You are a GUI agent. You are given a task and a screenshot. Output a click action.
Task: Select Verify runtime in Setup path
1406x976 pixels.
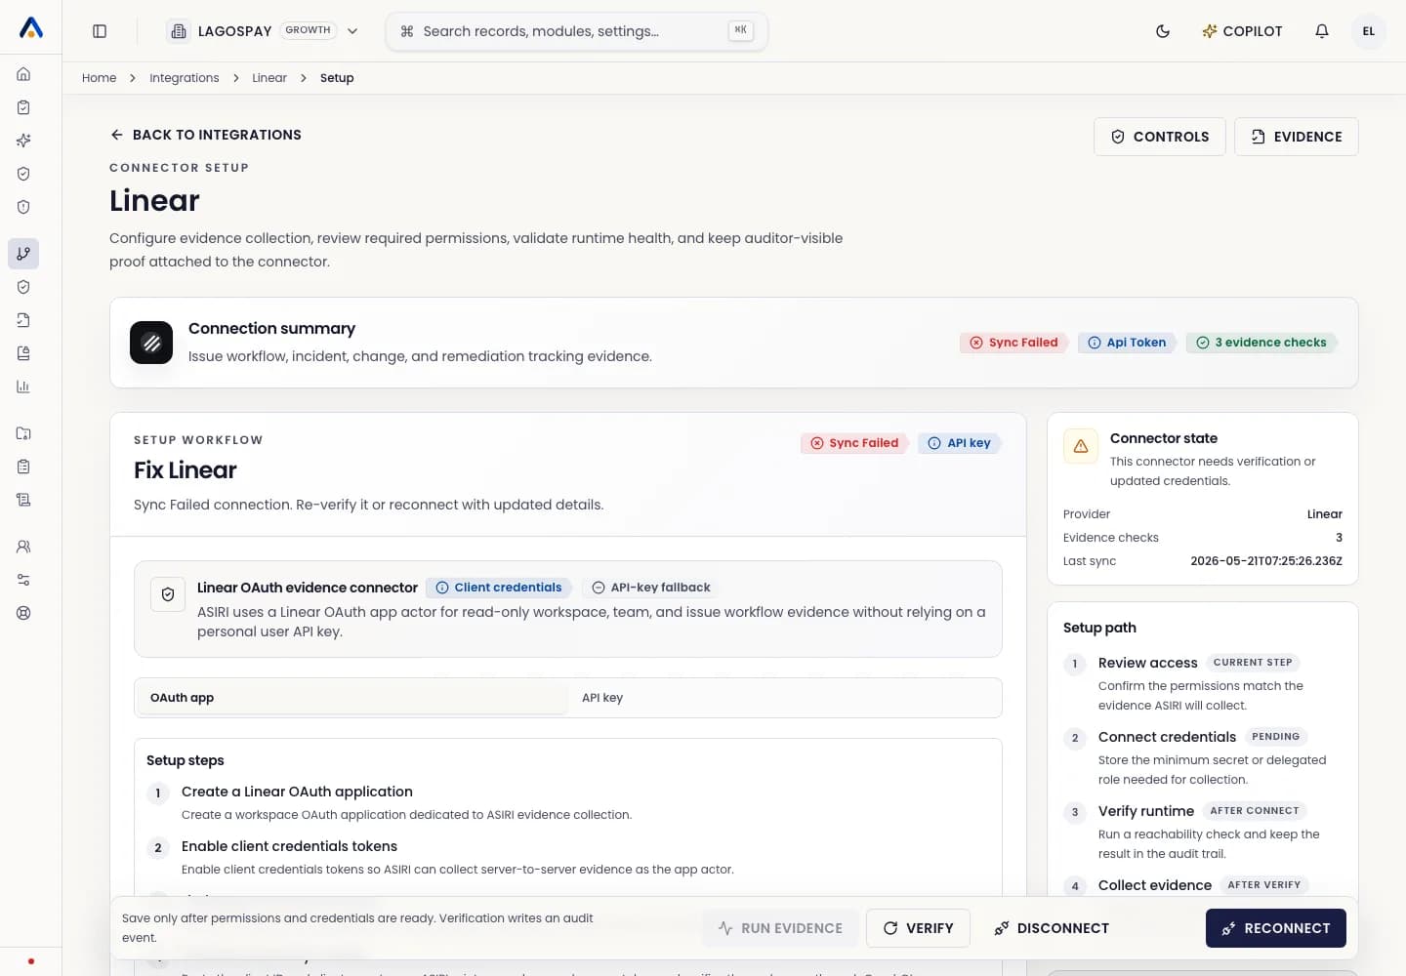1146,811
